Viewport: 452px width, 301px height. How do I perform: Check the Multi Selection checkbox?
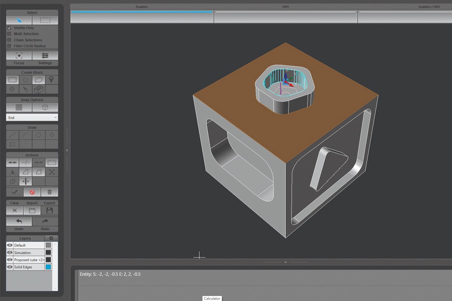9,34
